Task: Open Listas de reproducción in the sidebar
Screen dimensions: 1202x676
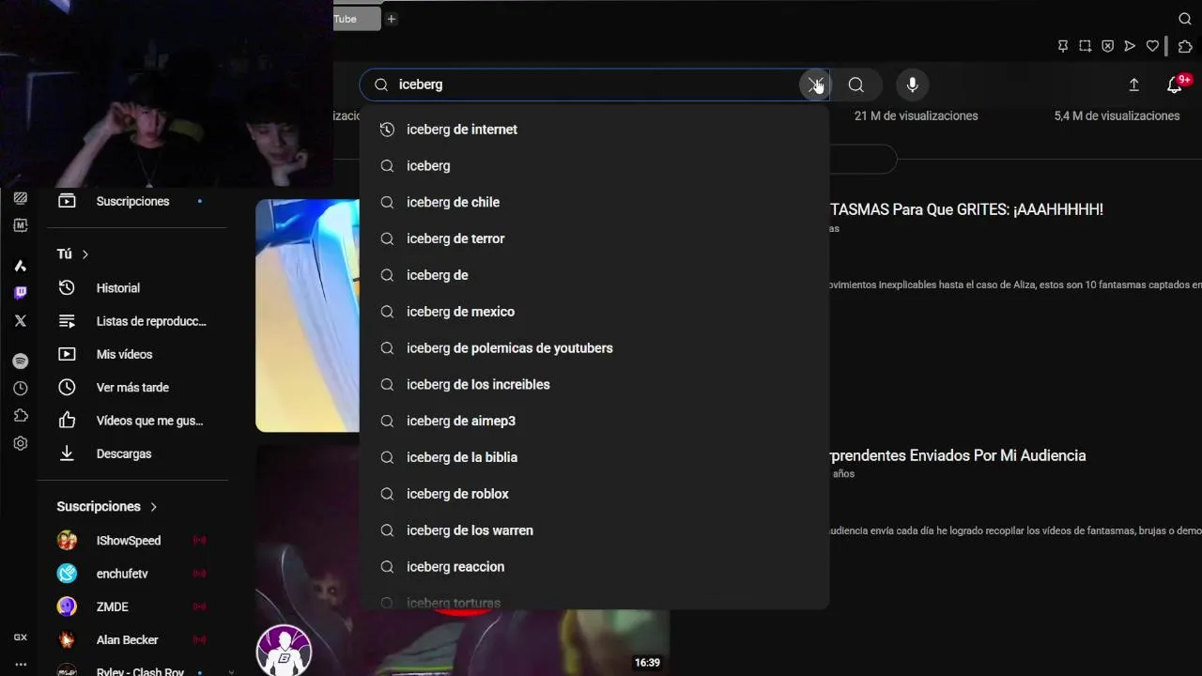Action: point(132,321)
